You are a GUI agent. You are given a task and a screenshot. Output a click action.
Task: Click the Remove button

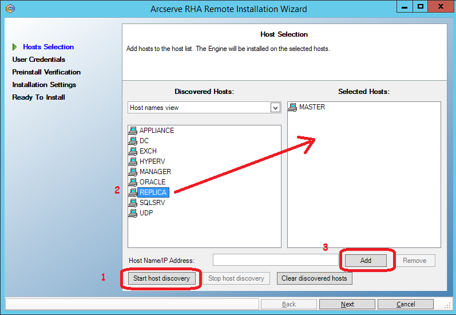(x=414, y=260)
